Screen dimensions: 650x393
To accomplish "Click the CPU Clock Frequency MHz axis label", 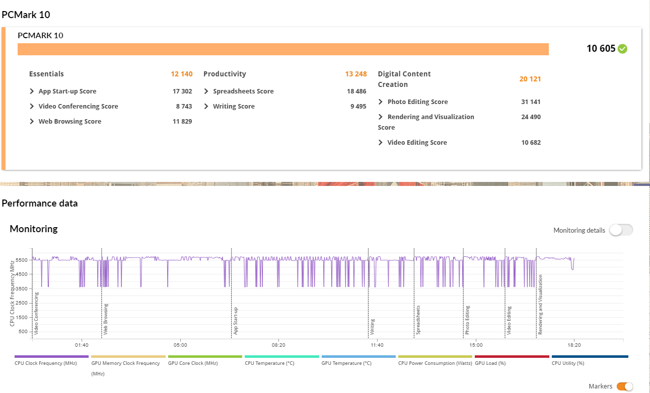I will [12, 293].
